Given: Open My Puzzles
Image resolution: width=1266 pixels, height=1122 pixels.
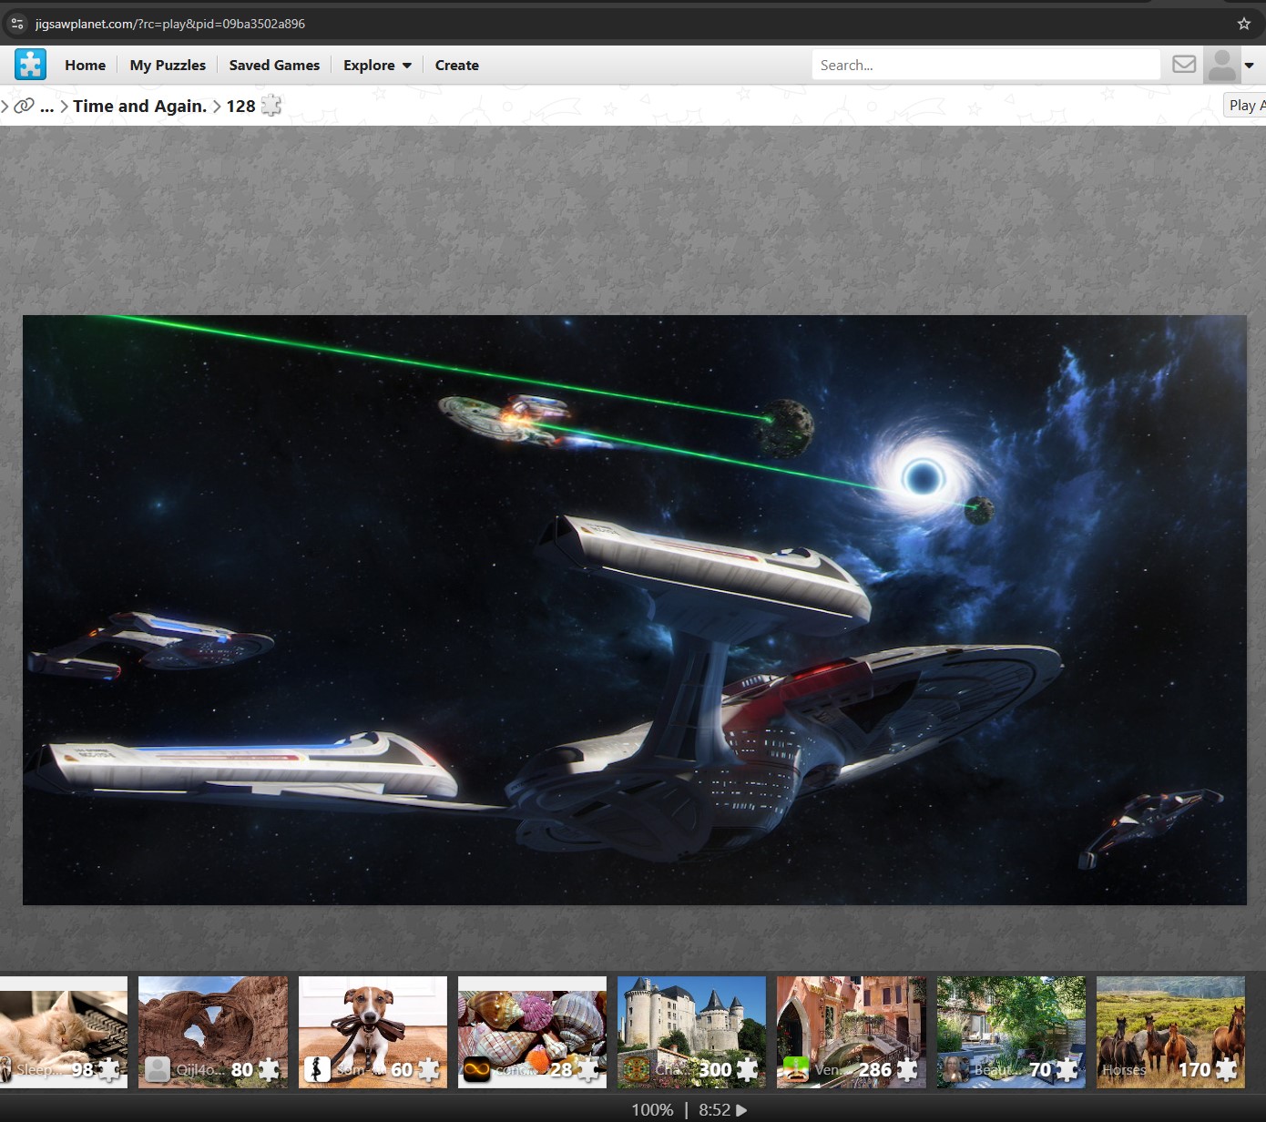Looking at the screenshot, I should [x=168, y=66].
